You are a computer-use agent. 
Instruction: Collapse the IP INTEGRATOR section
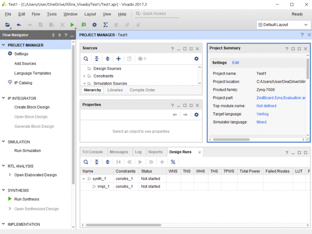(3, 98)
